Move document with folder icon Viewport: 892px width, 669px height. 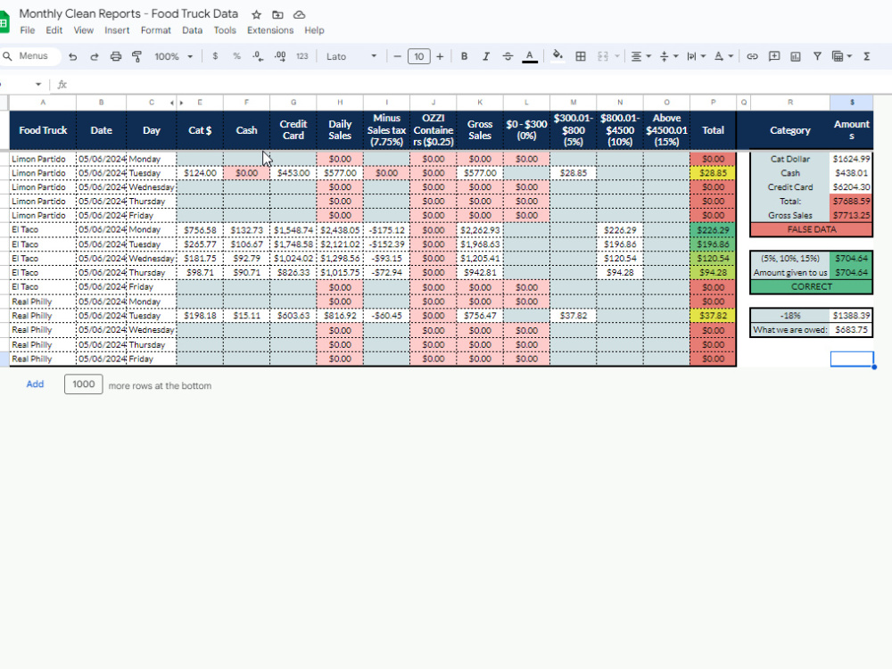277,15
